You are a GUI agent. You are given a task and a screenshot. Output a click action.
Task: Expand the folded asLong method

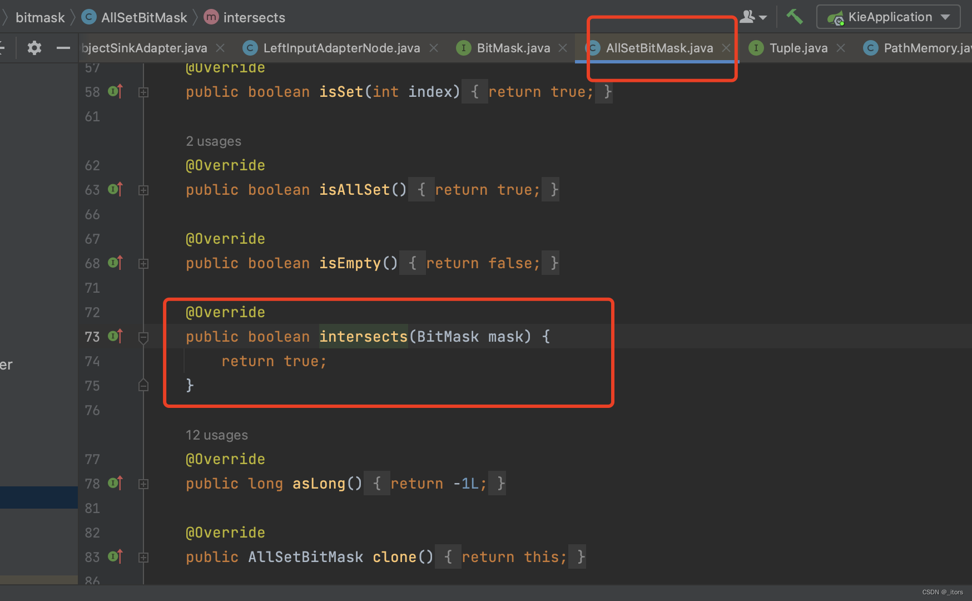tap(143, 484)
